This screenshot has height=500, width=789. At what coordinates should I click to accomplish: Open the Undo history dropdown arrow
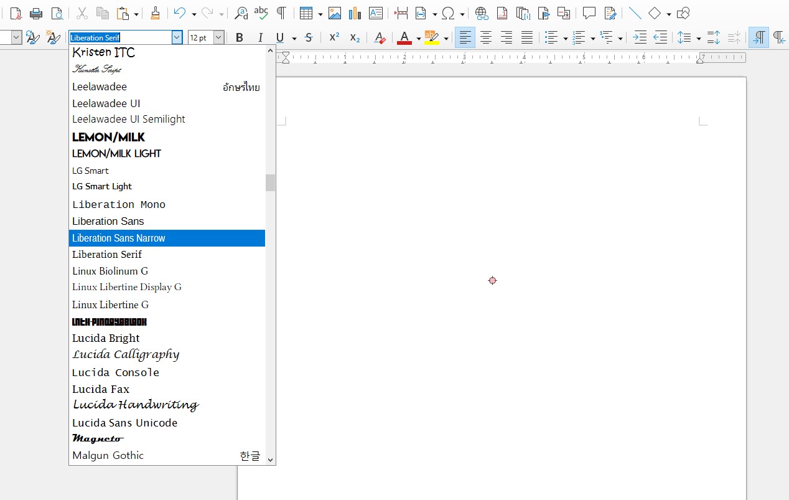pyautogui.click(x=194, y=13)
